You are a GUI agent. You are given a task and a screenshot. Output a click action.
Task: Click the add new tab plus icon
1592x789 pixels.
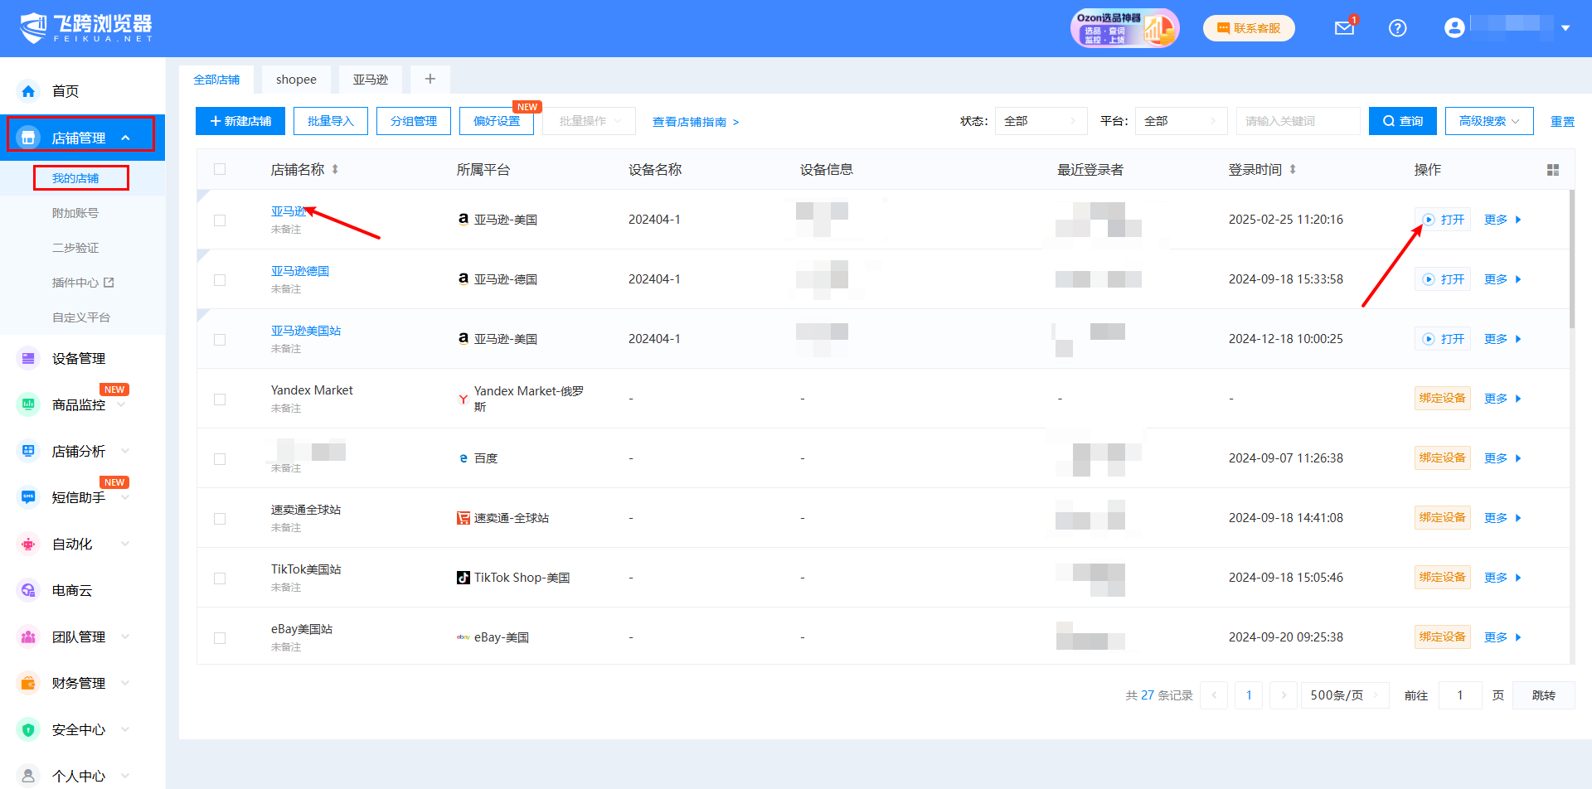[x=430, y=79]
